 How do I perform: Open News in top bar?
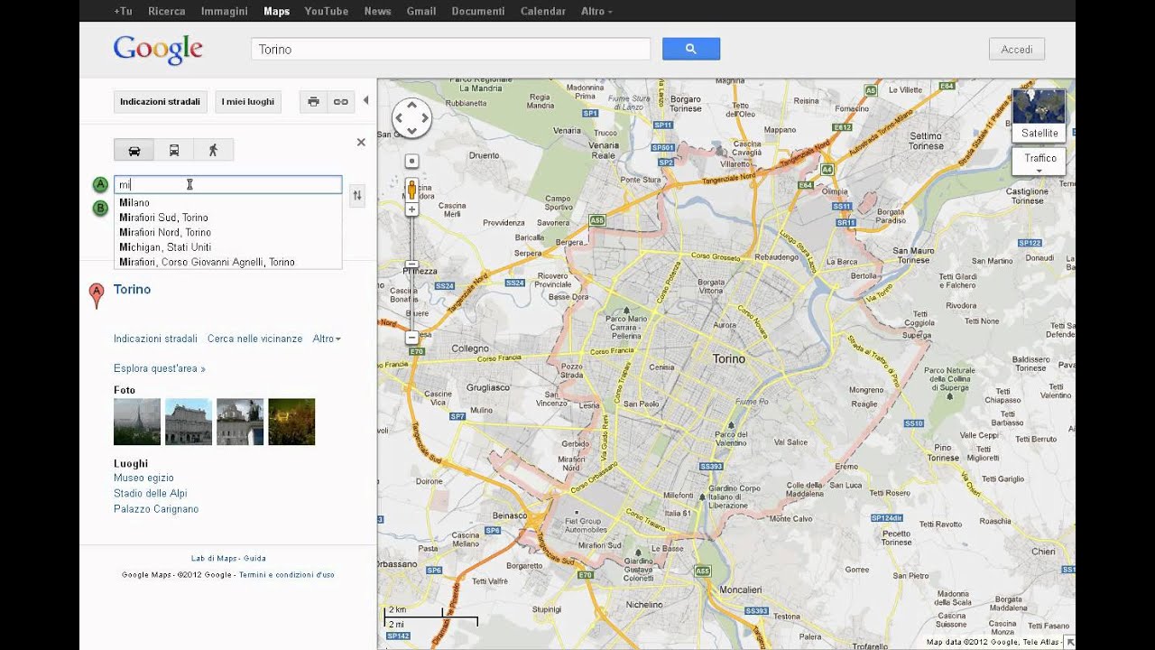click(x=377, y=11)
